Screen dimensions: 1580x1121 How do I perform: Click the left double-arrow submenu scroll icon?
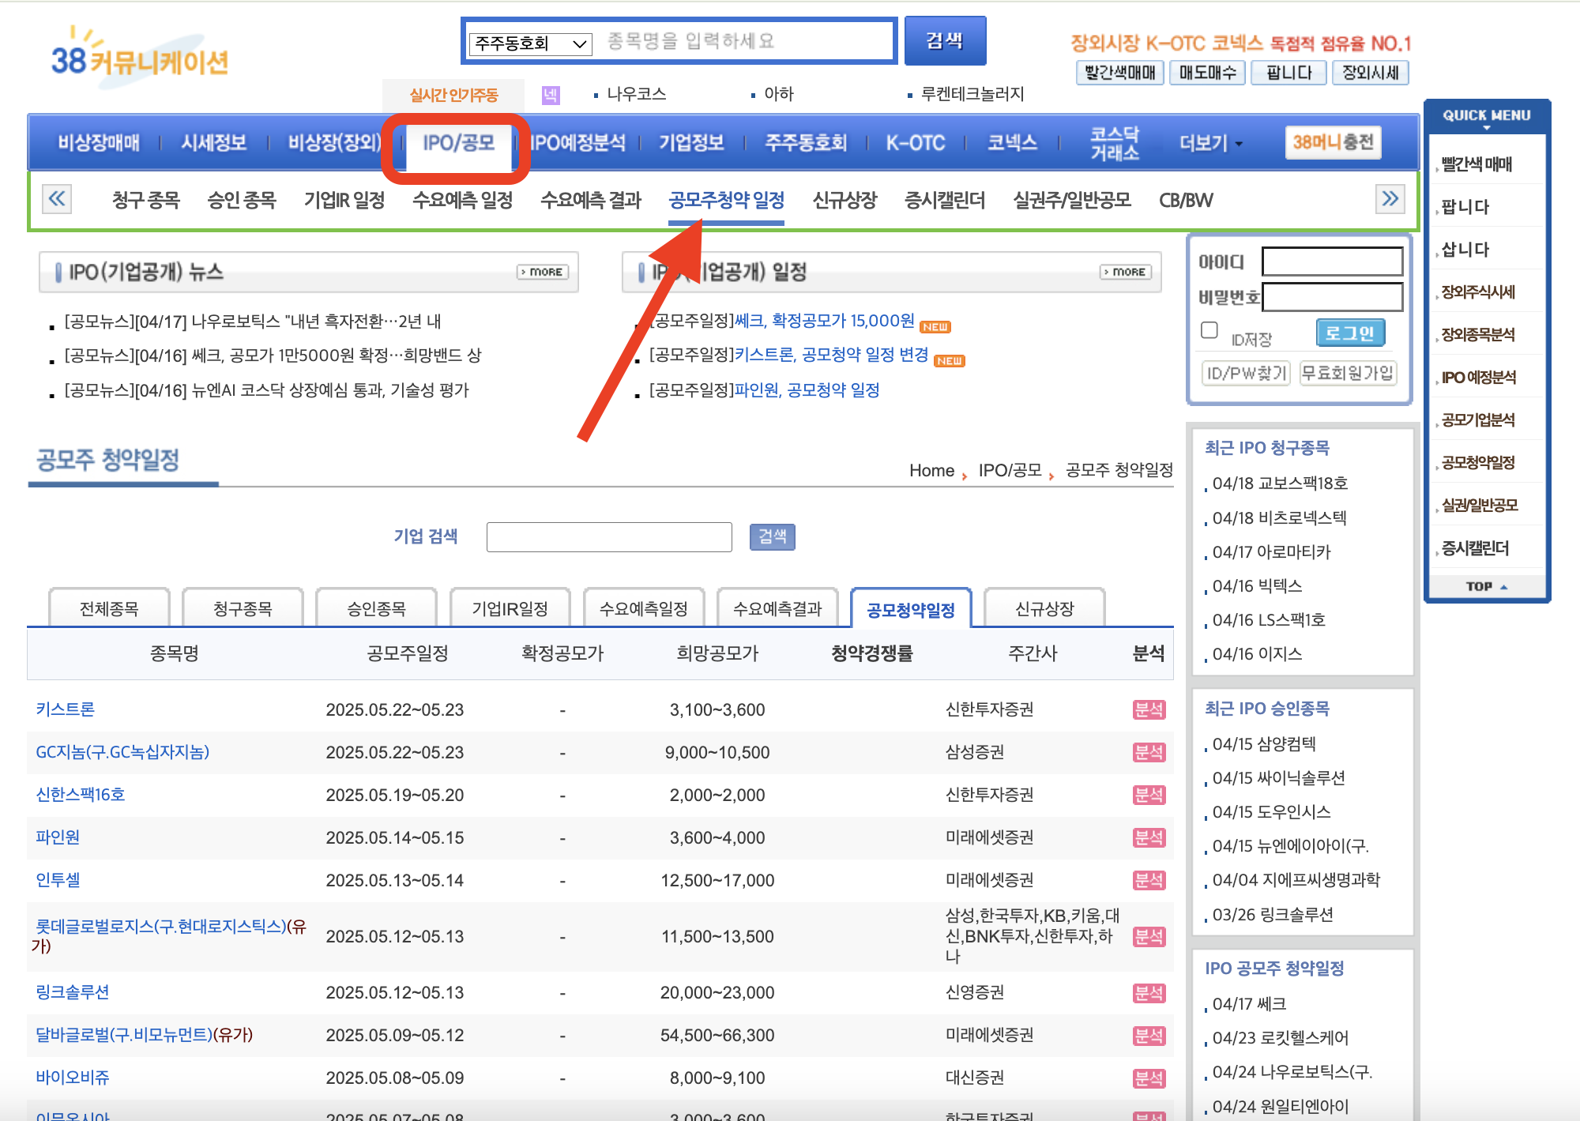click(x=57, y=198)
